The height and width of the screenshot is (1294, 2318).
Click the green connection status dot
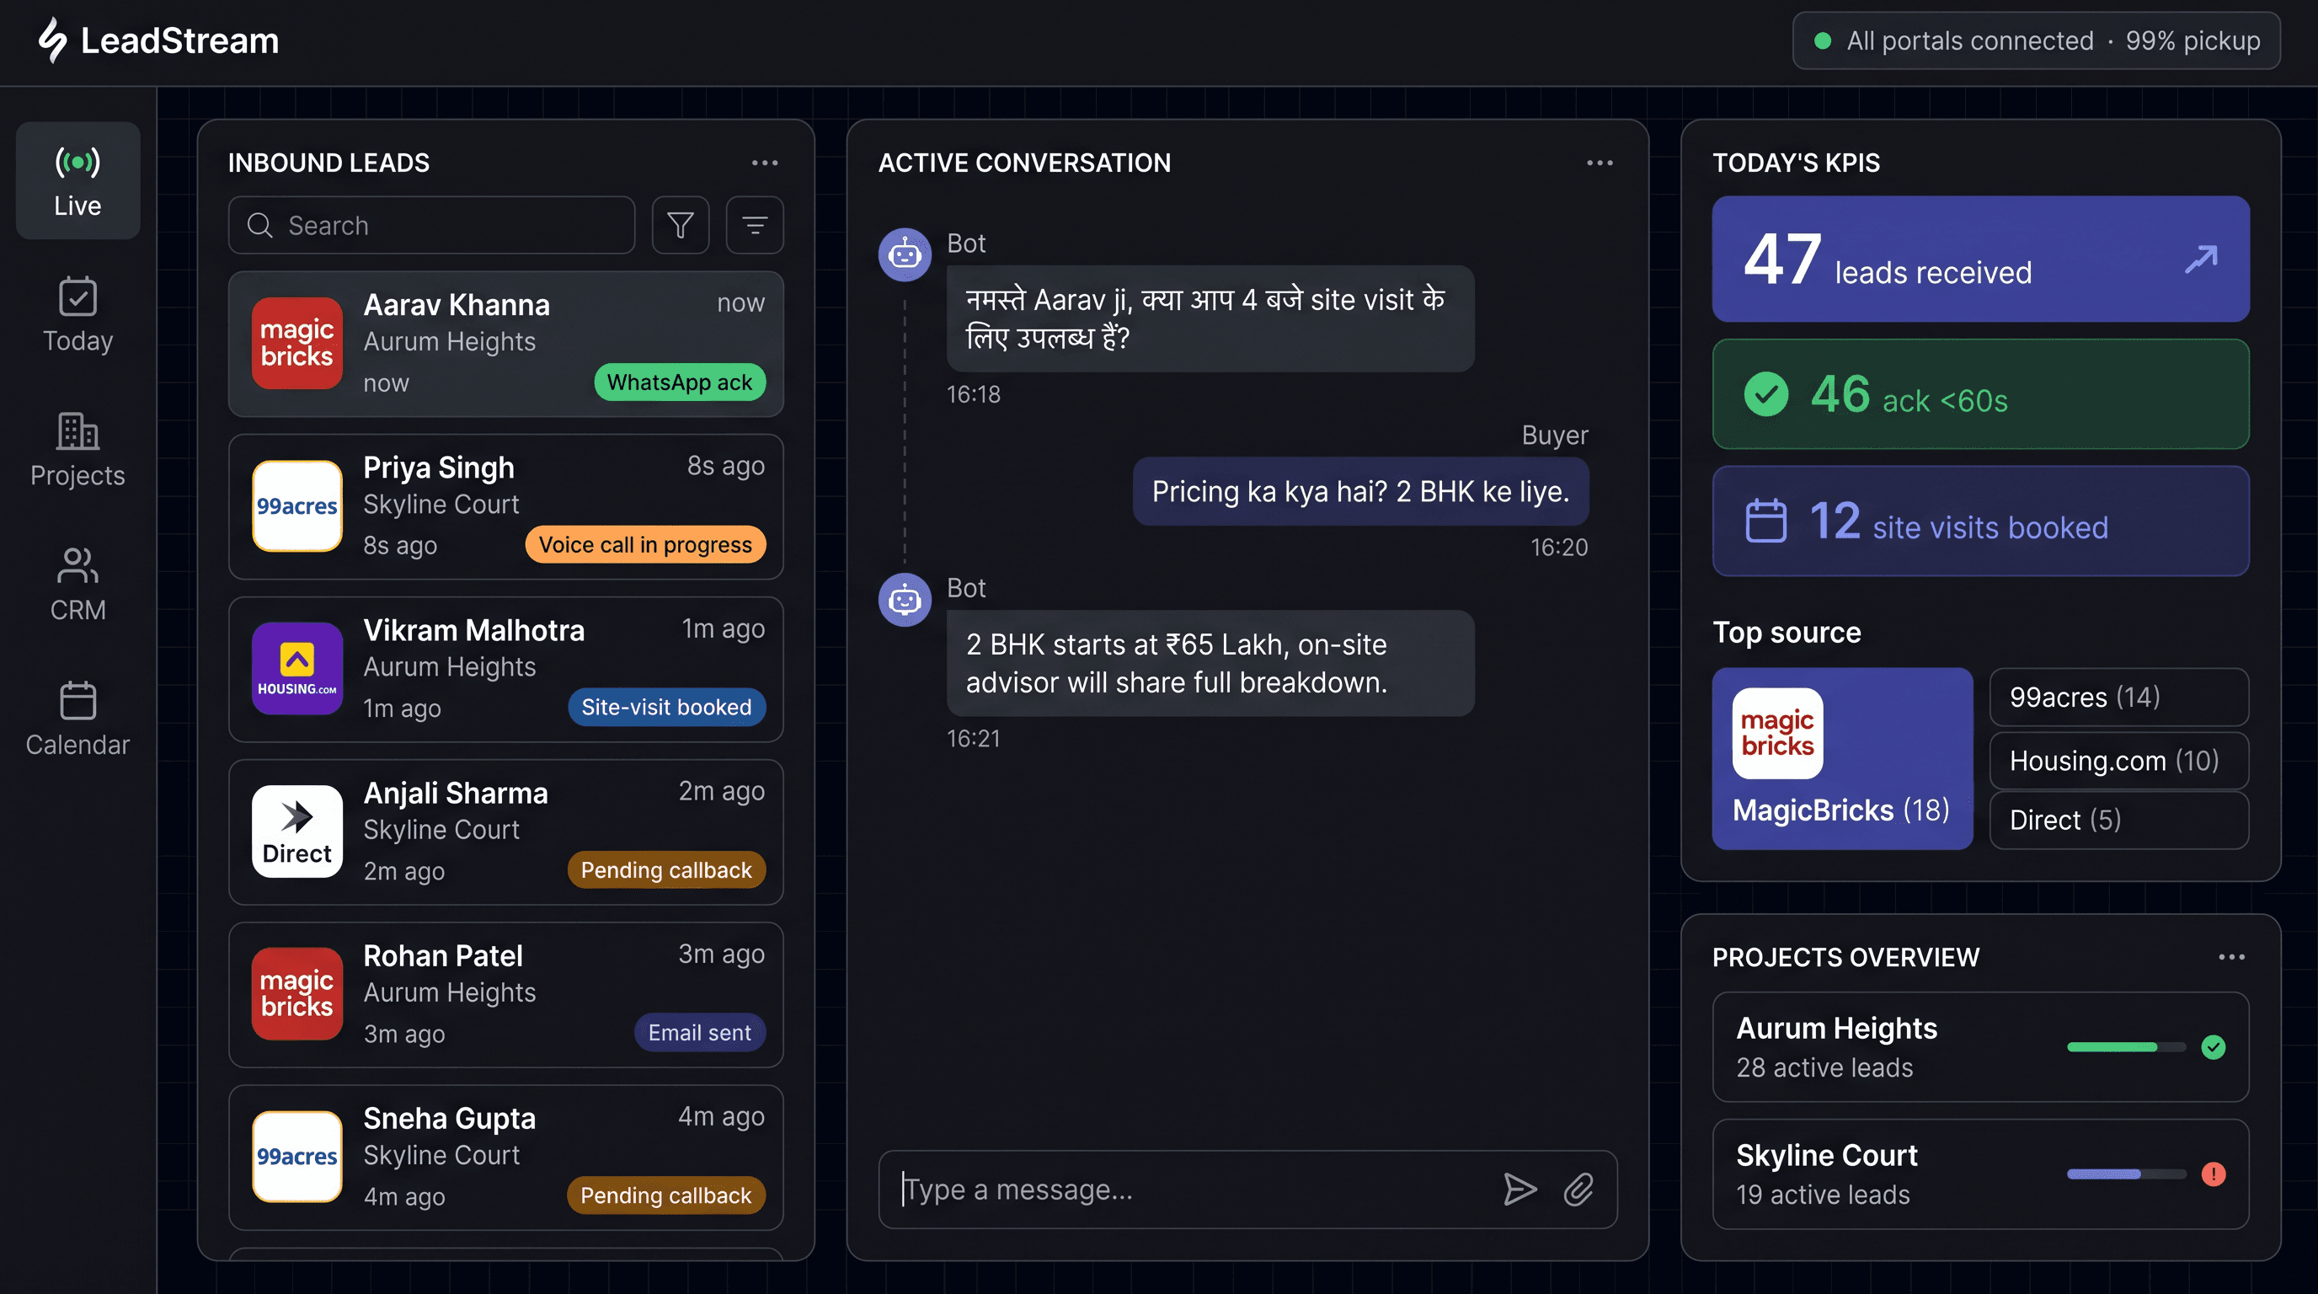point(1822,40)
